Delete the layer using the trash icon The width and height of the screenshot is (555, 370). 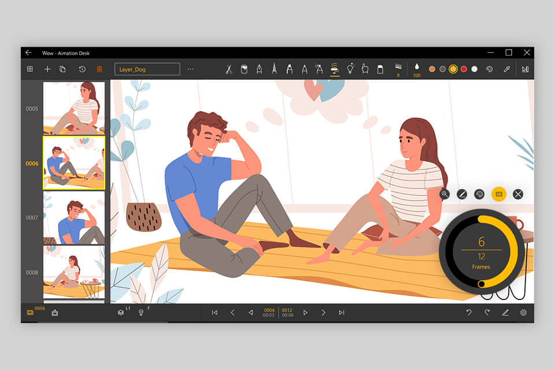point(99,69)
